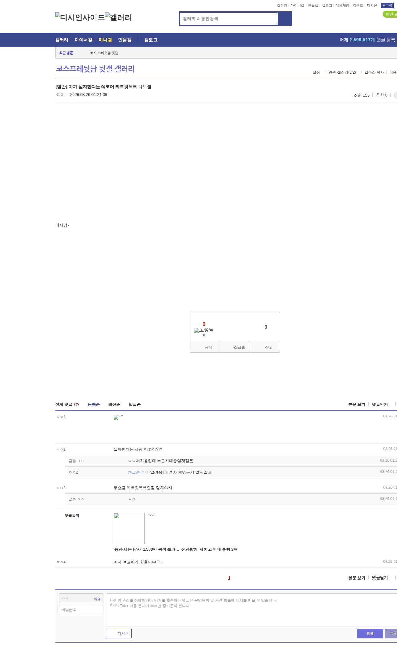Image resolution: width=397 pixels, height=645 pixels.
Task: Open 디시게임 in the top links
Action: point(342,6)
